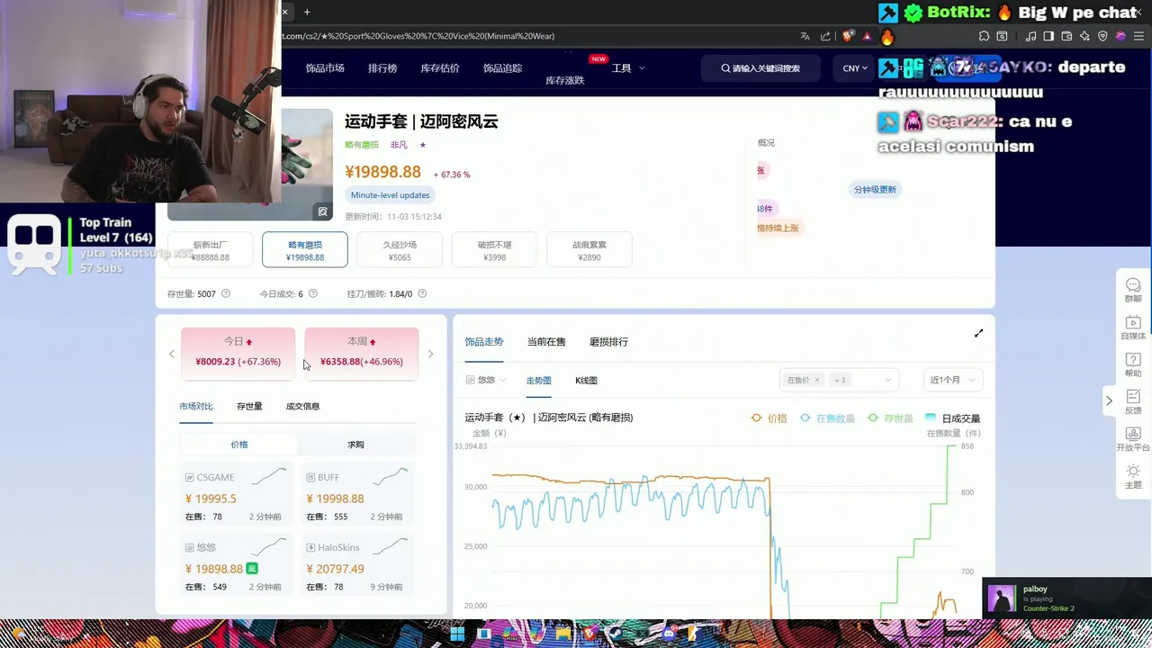Viewport: 1152px width, 648px height.
Task: Select the 破损不堪 ¥3998 wear option
Action: click(494, 249)
